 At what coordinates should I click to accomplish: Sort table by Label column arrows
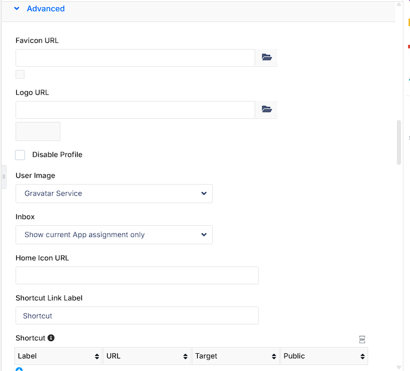tap(97, 356)
